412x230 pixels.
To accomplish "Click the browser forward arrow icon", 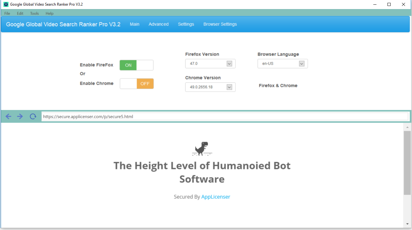I will 20,117.
